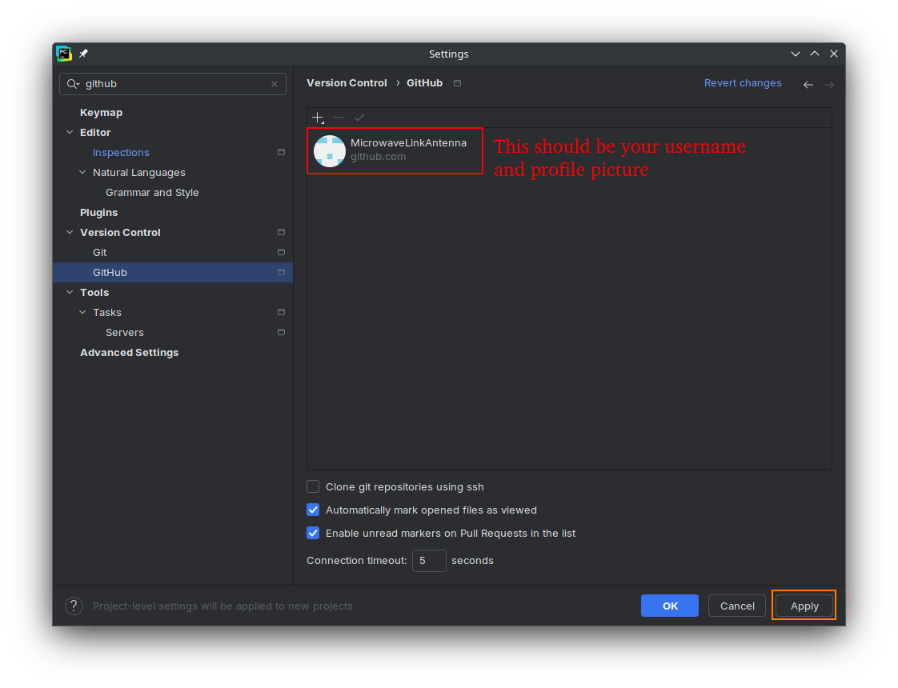Click the PyCharm logo icon
The height and width of the screenshot is (688, 898).
click(x=64, y=54)
